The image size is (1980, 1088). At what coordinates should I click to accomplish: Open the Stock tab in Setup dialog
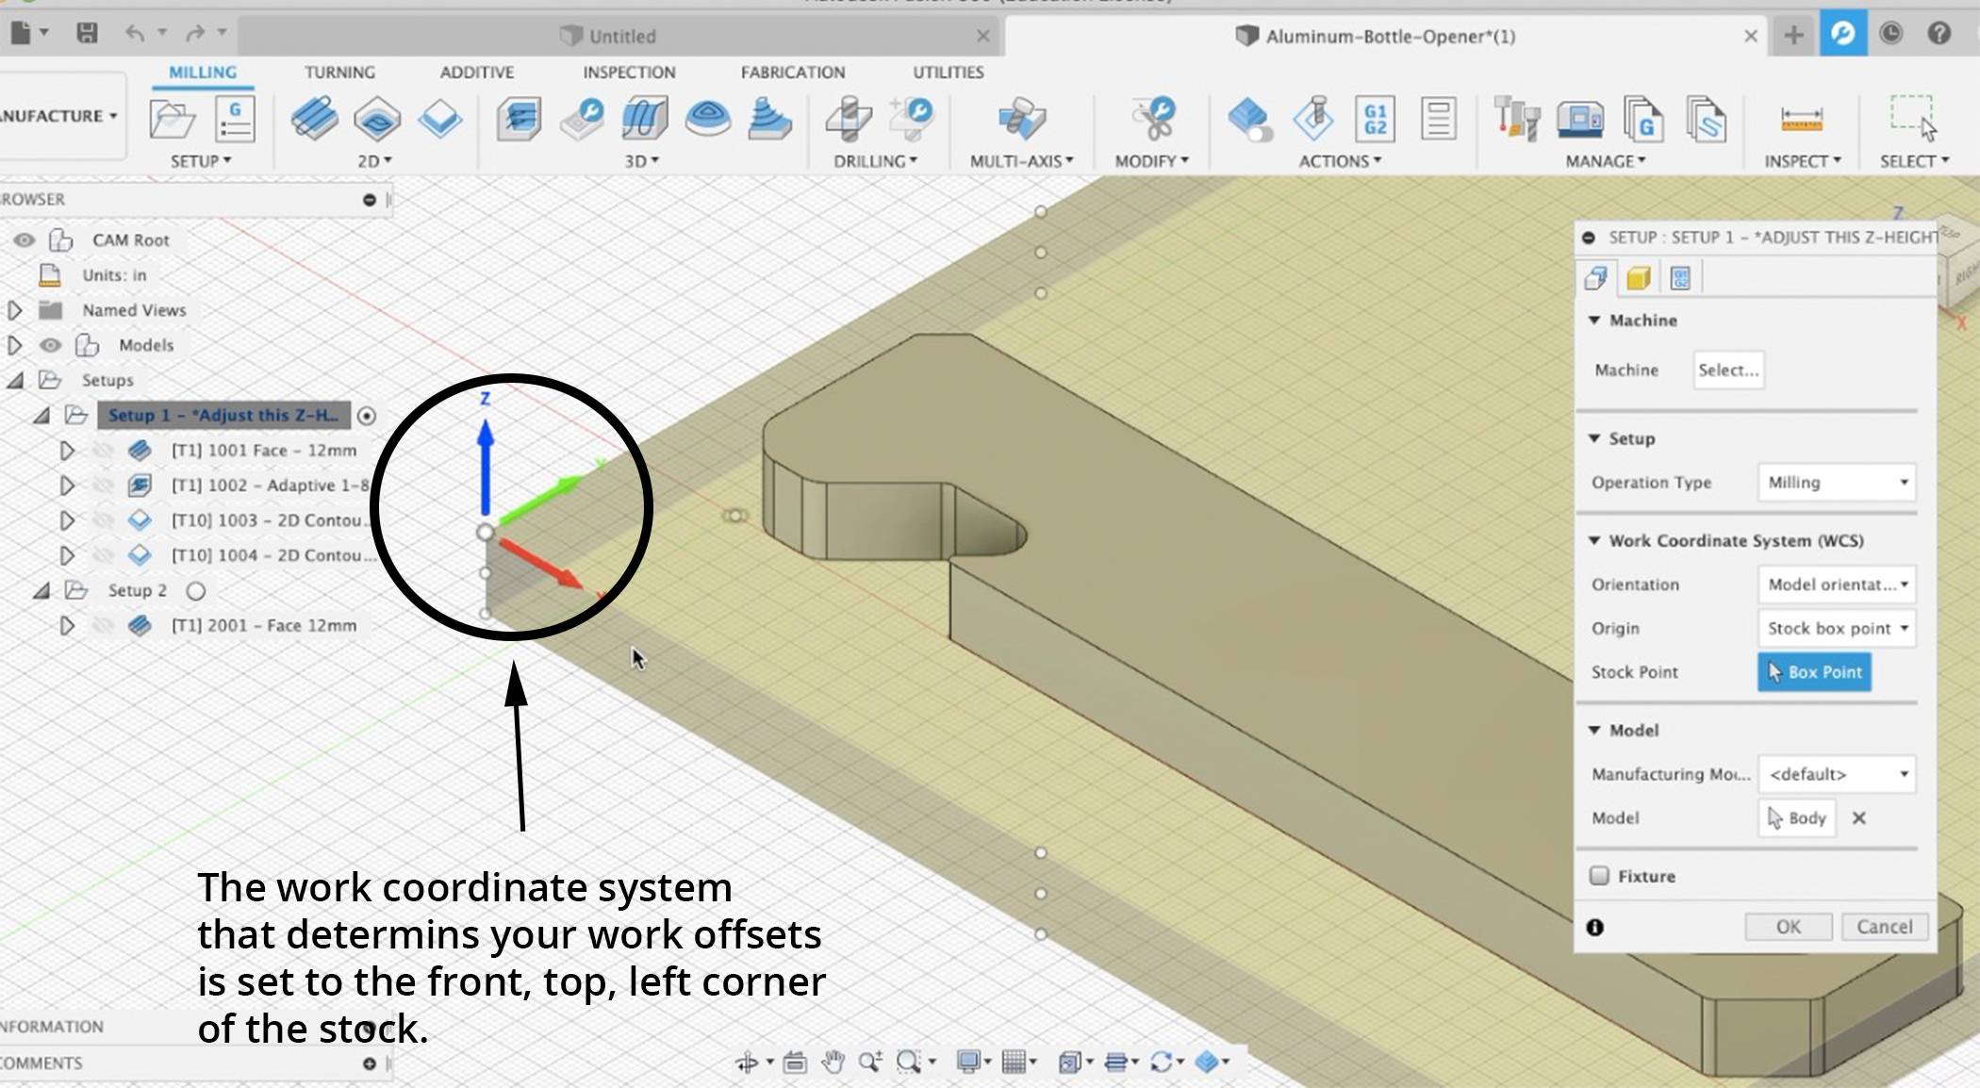coord(1639,278)
